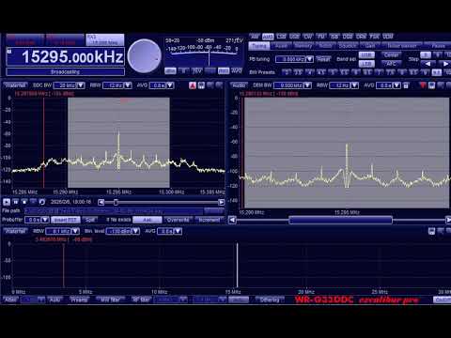
Task: Open the Min. level dropdown
Action: (x=135, y=231)
